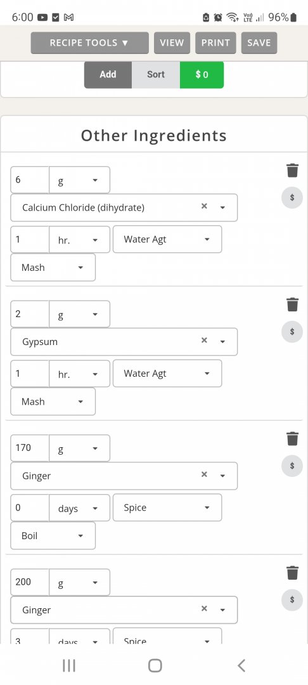Select the Sort tab
This screenshot has width=308, height=685.
pos(156,74)
